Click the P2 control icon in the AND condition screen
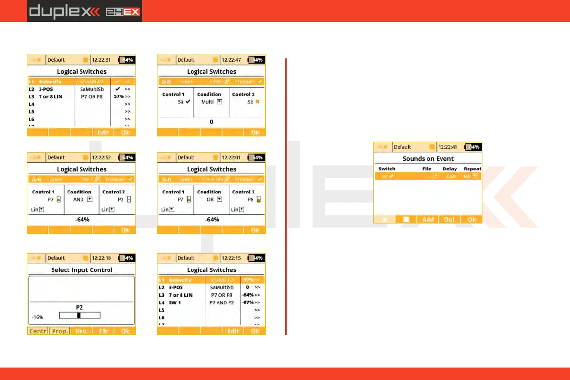 coord(129,199)
